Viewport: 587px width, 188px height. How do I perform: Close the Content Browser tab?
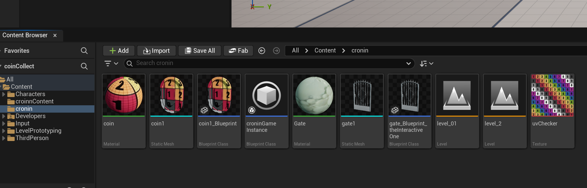tap(55, 35)
